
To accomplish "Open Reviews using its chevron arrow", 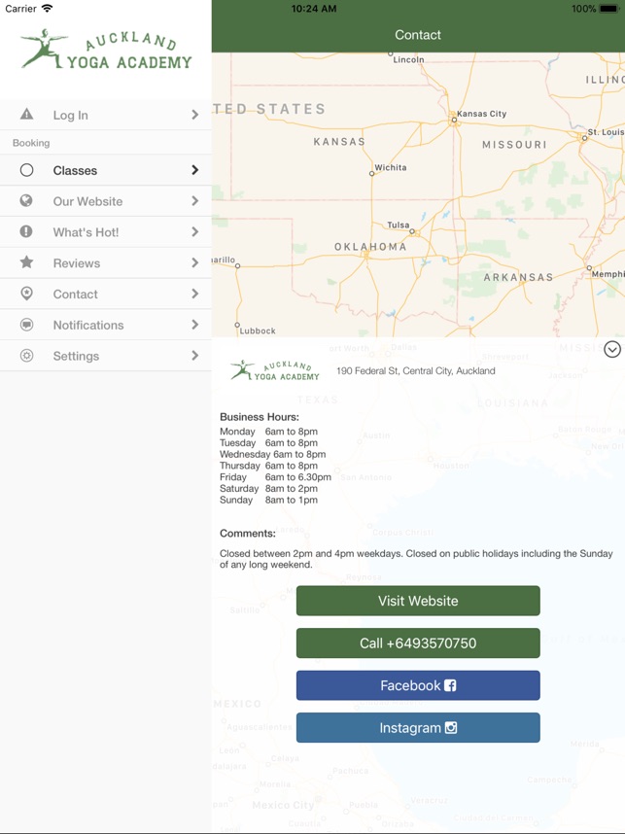I will click(x=195, y=262).
